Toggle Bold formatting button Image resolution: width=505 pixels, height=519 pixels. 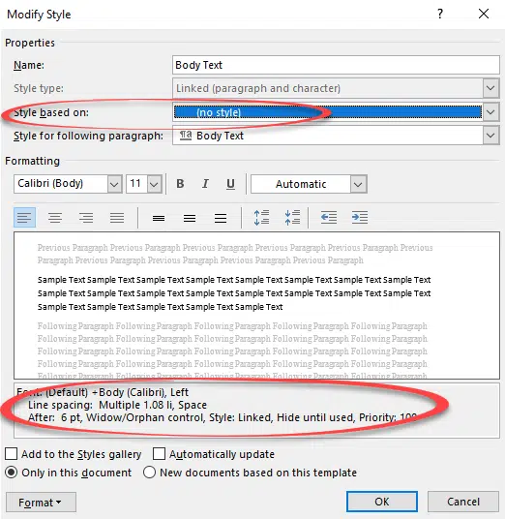pos(180,184)
